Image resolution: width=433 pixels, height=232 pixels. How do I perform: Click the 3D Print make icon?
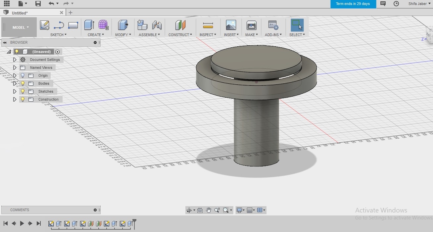(x=252, y=25)
